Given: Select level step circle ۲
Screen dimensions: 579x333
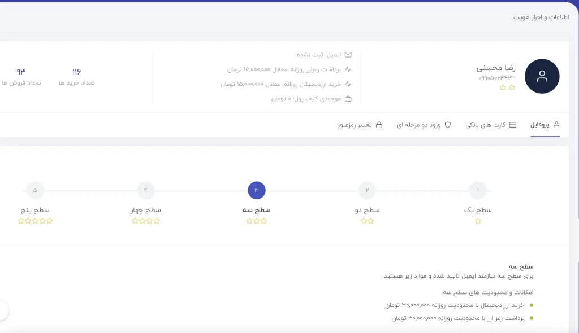Looking at the screenshot, I should [x=367, y=190].
